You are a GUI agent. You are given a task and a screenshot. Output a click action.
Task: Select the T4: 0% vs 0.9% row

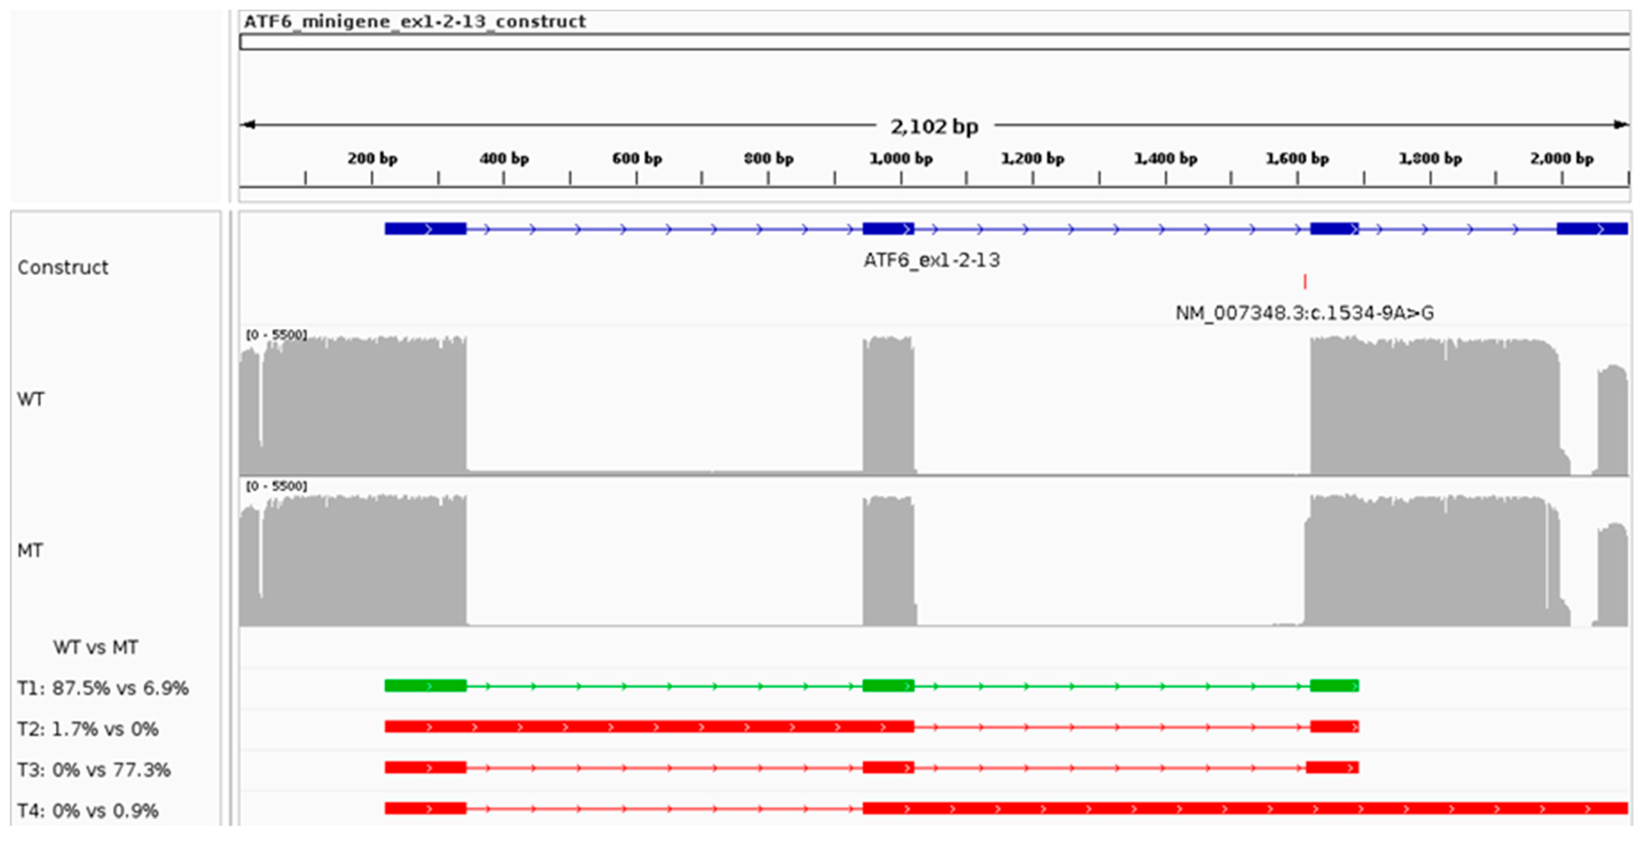click(x=88, y=811)
